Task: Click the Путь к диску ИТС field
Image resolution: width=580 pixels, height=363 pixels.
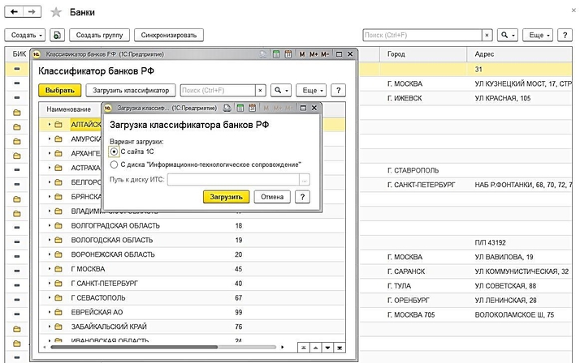Action: [233, 180]
